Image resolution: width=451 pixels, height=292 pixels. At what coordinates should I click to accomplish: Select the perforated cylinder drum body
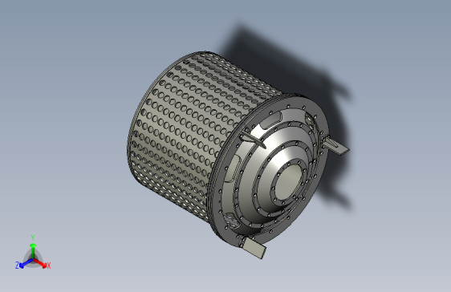point(184,129)
